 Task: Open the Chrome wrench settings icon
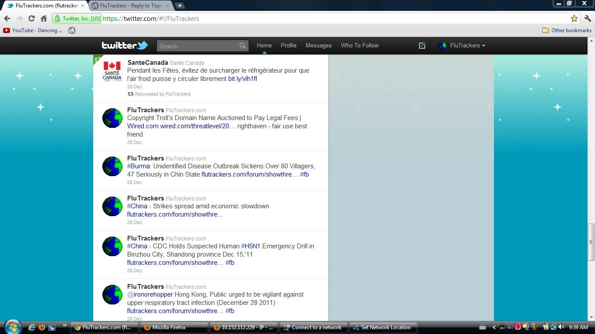588,18
